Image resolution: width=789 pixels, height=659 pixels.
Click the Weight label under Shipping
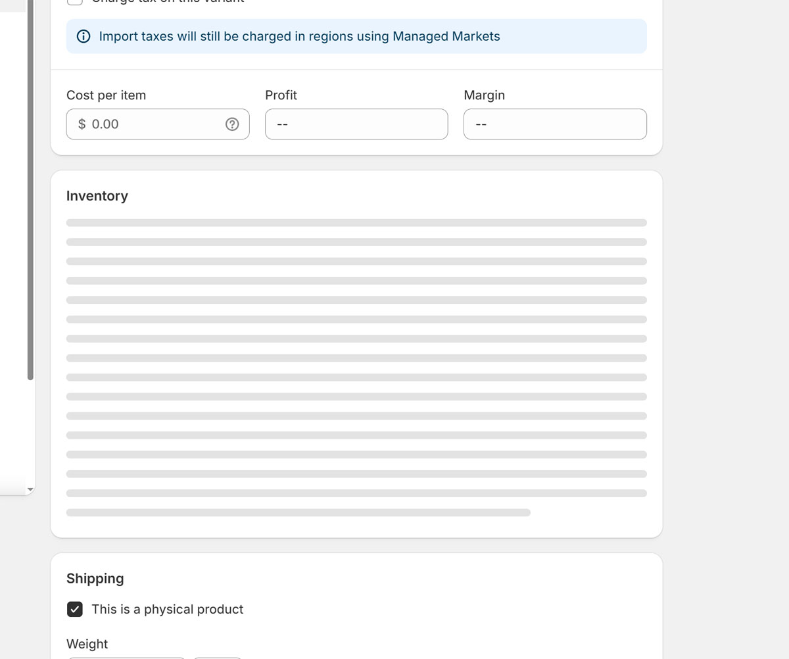point(87,644)
